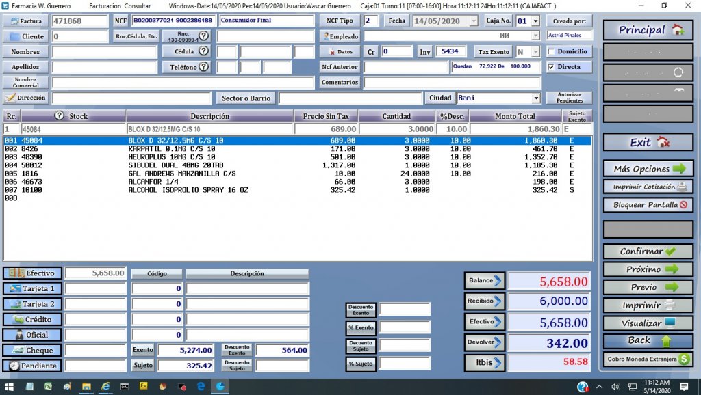Image resolution: width=701 pixels, height=395 pixels.
Task: Click Imprimir printer button
Action: tap(648, 305)
